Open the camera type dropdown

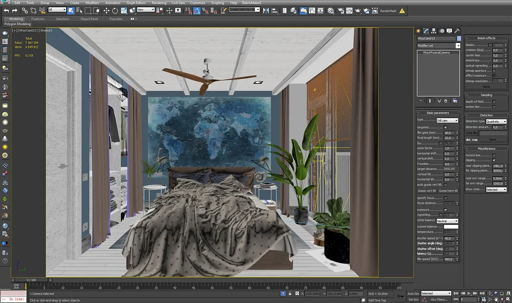447,121
